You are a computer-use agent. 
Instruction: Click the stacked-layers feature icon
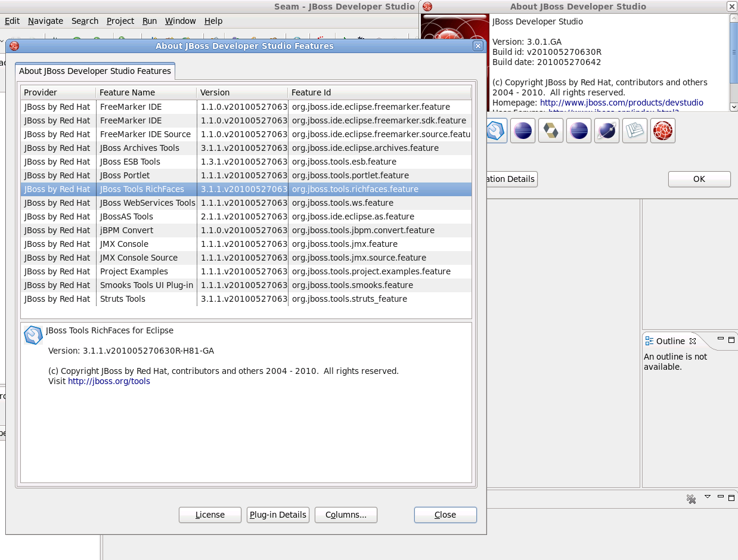(635, 131)
